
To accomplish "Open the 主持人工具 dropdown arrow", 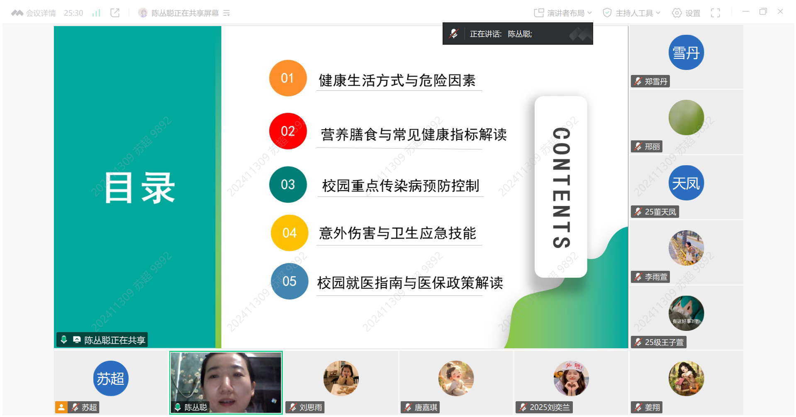I will (658, 13).
